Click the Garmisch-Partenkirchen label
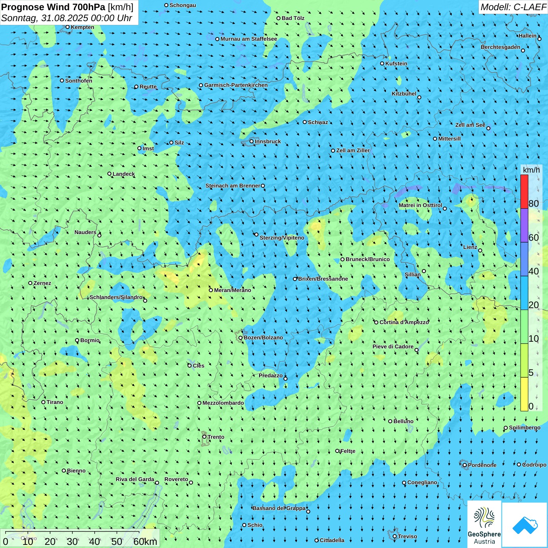Screen dimensions: 548x548 pos(236,85)
